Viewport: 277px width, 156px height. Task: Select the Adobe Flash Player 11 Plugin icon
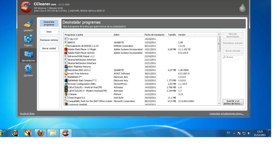(x=66, y=49)
